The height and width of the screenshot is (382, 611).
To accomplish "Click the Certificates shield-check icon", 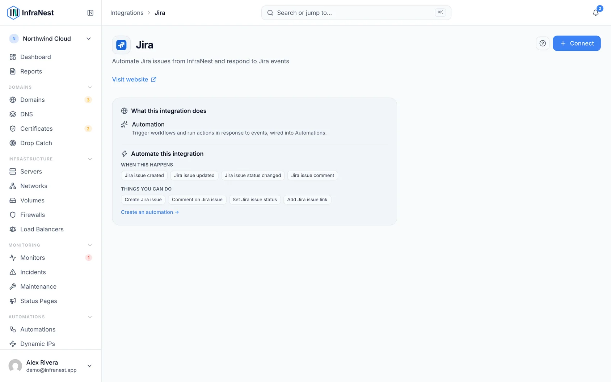I will tap(13, 129).
